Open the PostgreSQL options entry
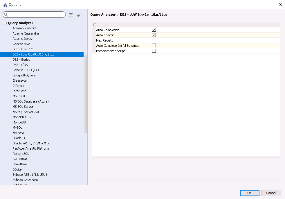 tap(21, 154)
